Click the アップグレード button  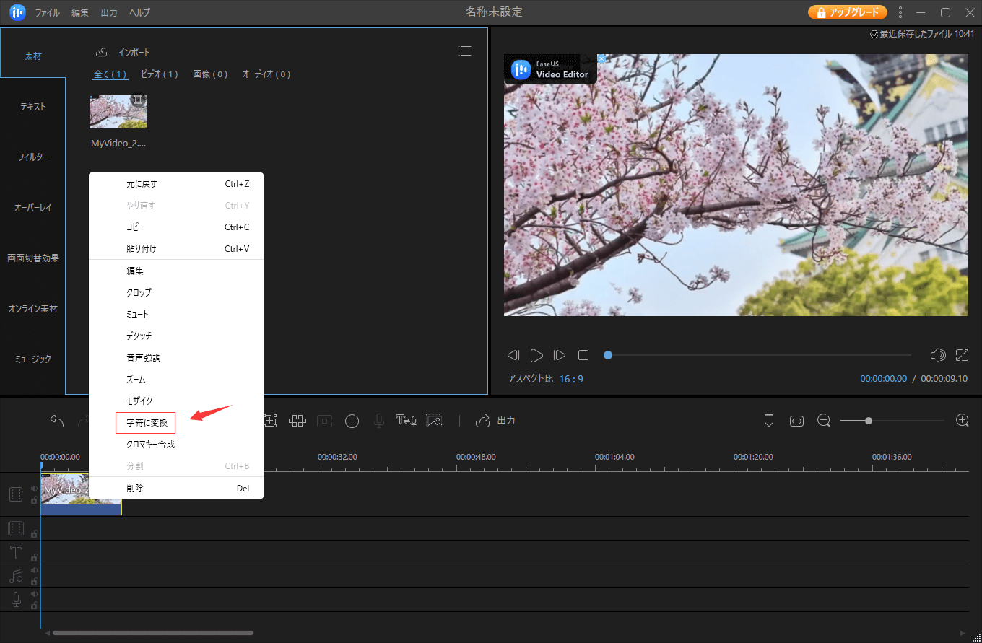[x=848, y=12]
